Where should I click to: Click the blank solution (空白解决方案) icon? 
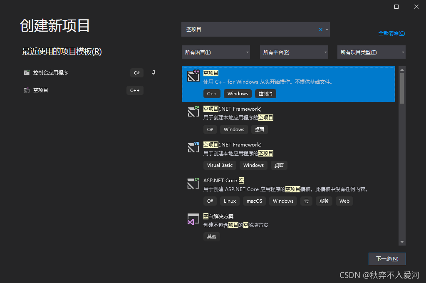(x=193, y=219)
